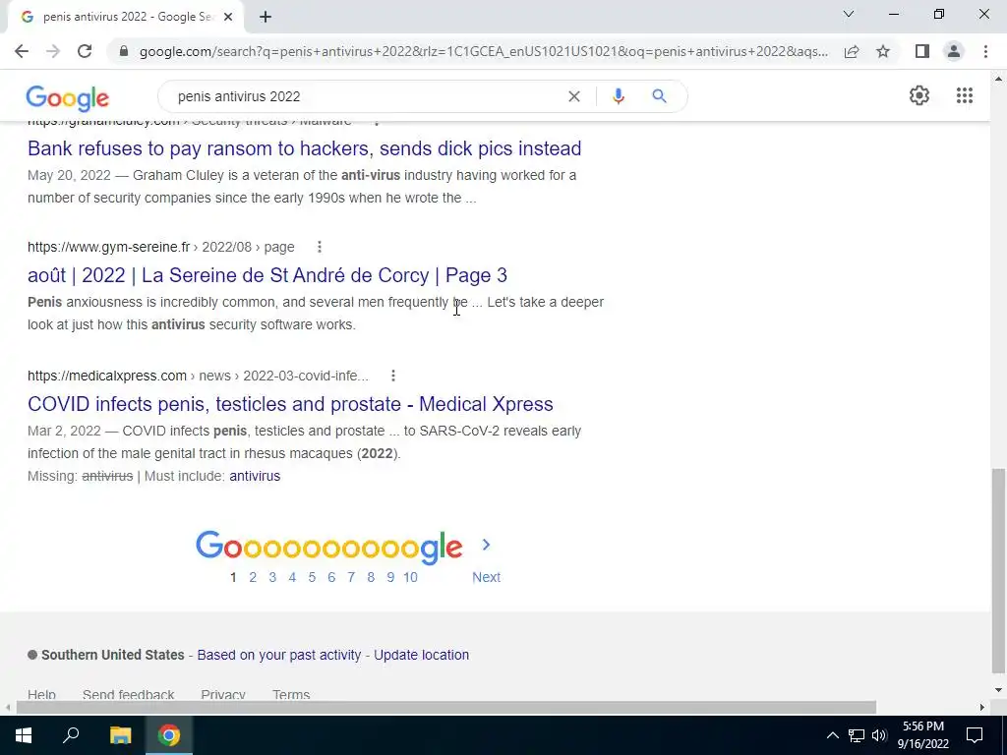Click Chrome icon in taskbar
This screenshot has height=755, width=1007.
[x=169, y=735]
